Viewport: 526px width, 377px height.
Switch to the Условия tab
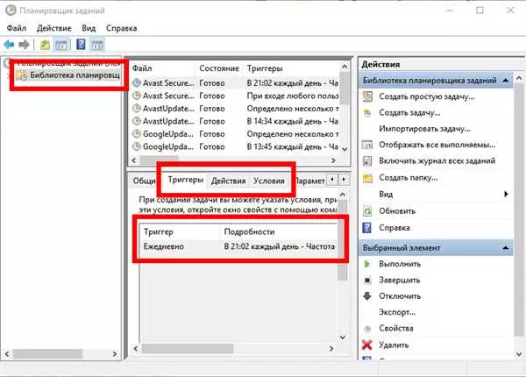click(269, 181)
